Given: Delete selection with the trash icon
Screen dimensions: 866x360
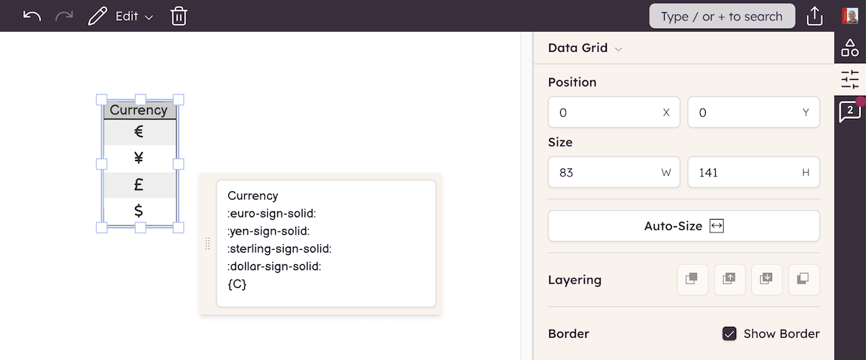Looking at the screenshot, I should [179, 16].
